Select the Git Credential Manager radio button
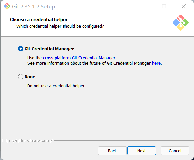 point(21,49)
